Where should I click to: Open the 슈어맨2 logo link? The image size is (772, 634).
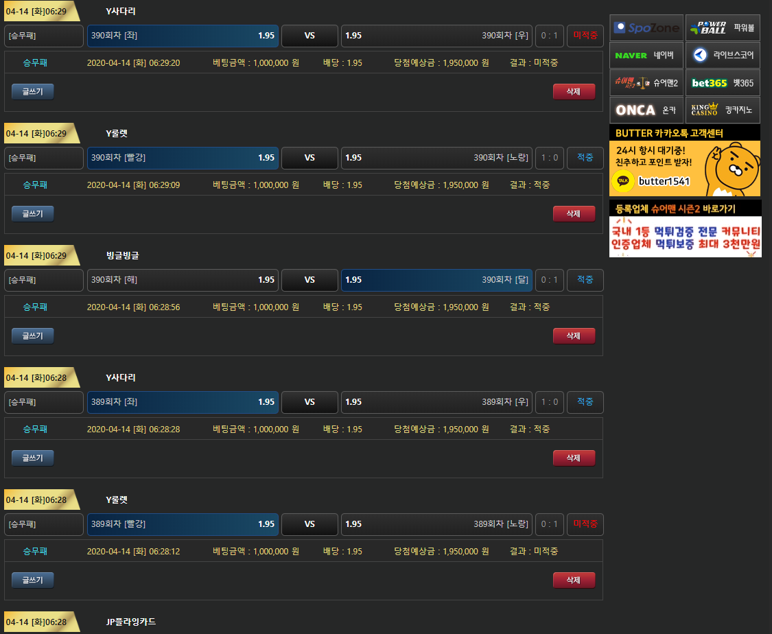click(x=646, y=82)
